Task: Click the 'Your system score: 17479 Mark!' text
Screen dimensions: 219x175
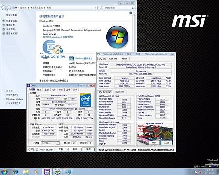Action: click(117, 150)
